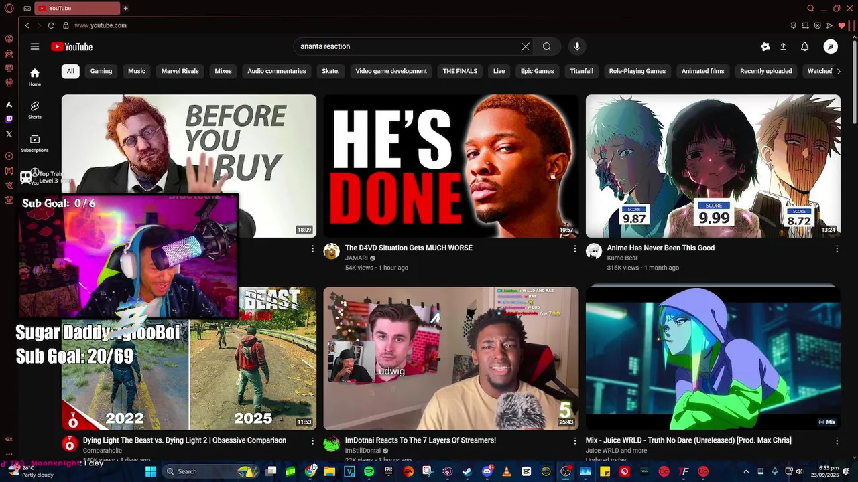Filter by Audio commentaries chip

(277, 71)
